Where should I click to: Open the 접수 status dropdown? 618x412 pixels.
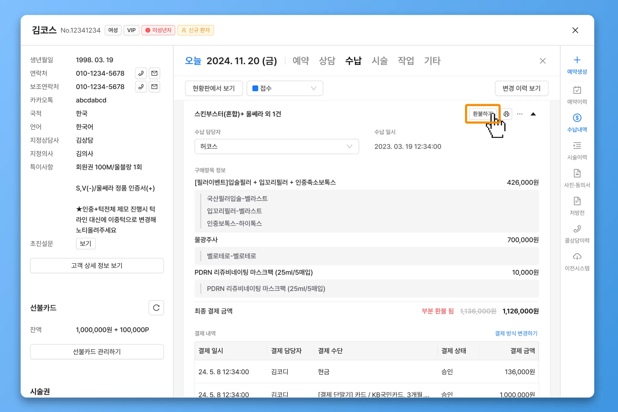285,88
